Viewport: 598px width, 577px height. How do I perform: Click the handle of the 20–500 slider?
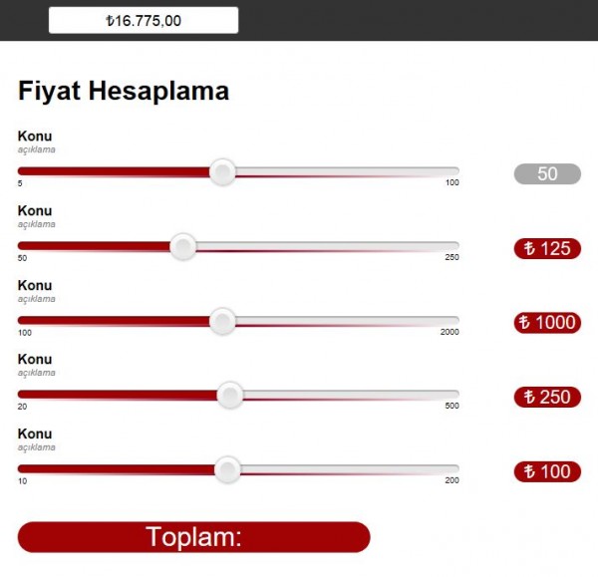point(230,396)
